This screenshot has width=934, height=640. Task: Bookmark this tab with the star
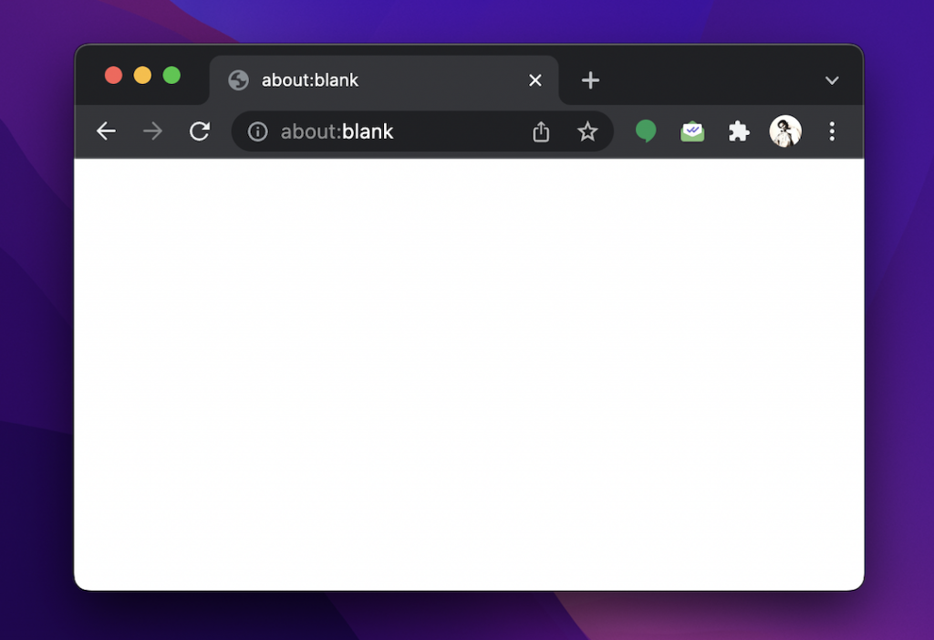tap(587, 132)
